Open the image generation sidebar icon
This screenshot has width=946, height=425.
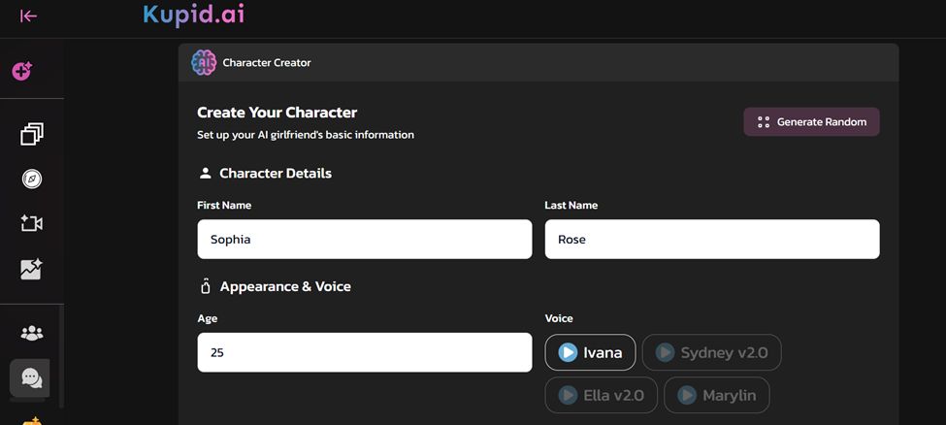tap(32, 269)
